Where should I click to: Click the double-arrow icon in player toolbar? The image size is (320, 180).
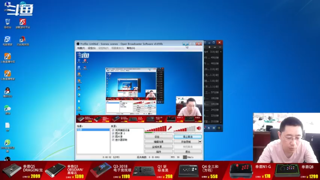[x=220, y=47]
